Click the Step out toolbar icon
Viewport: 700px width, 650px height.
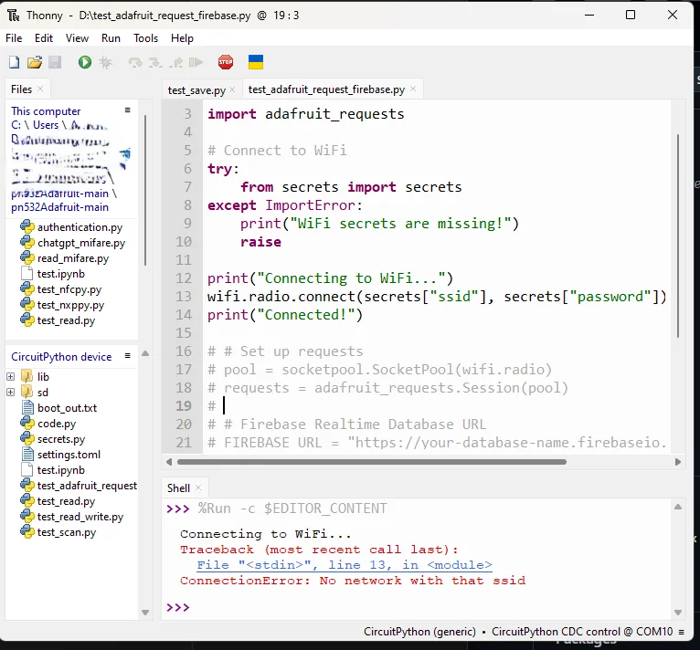(x=175, y=62)
